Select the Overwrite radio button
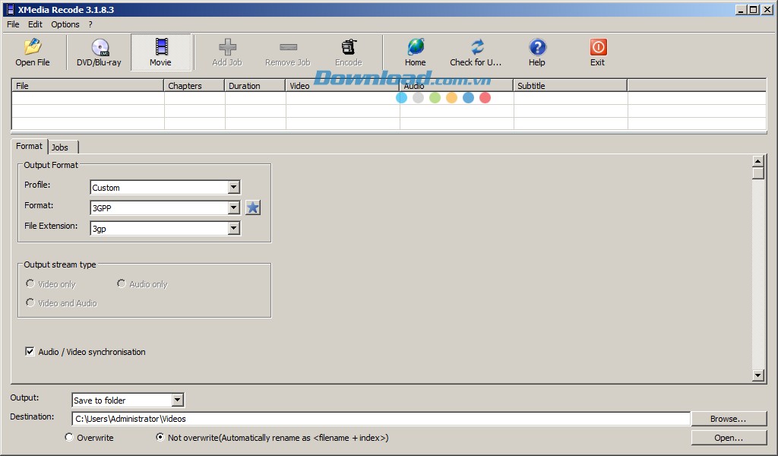 click(69, 437)
